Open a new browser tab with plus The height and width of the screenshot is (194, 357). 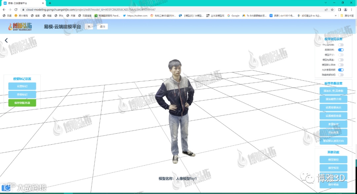[50, 3]
